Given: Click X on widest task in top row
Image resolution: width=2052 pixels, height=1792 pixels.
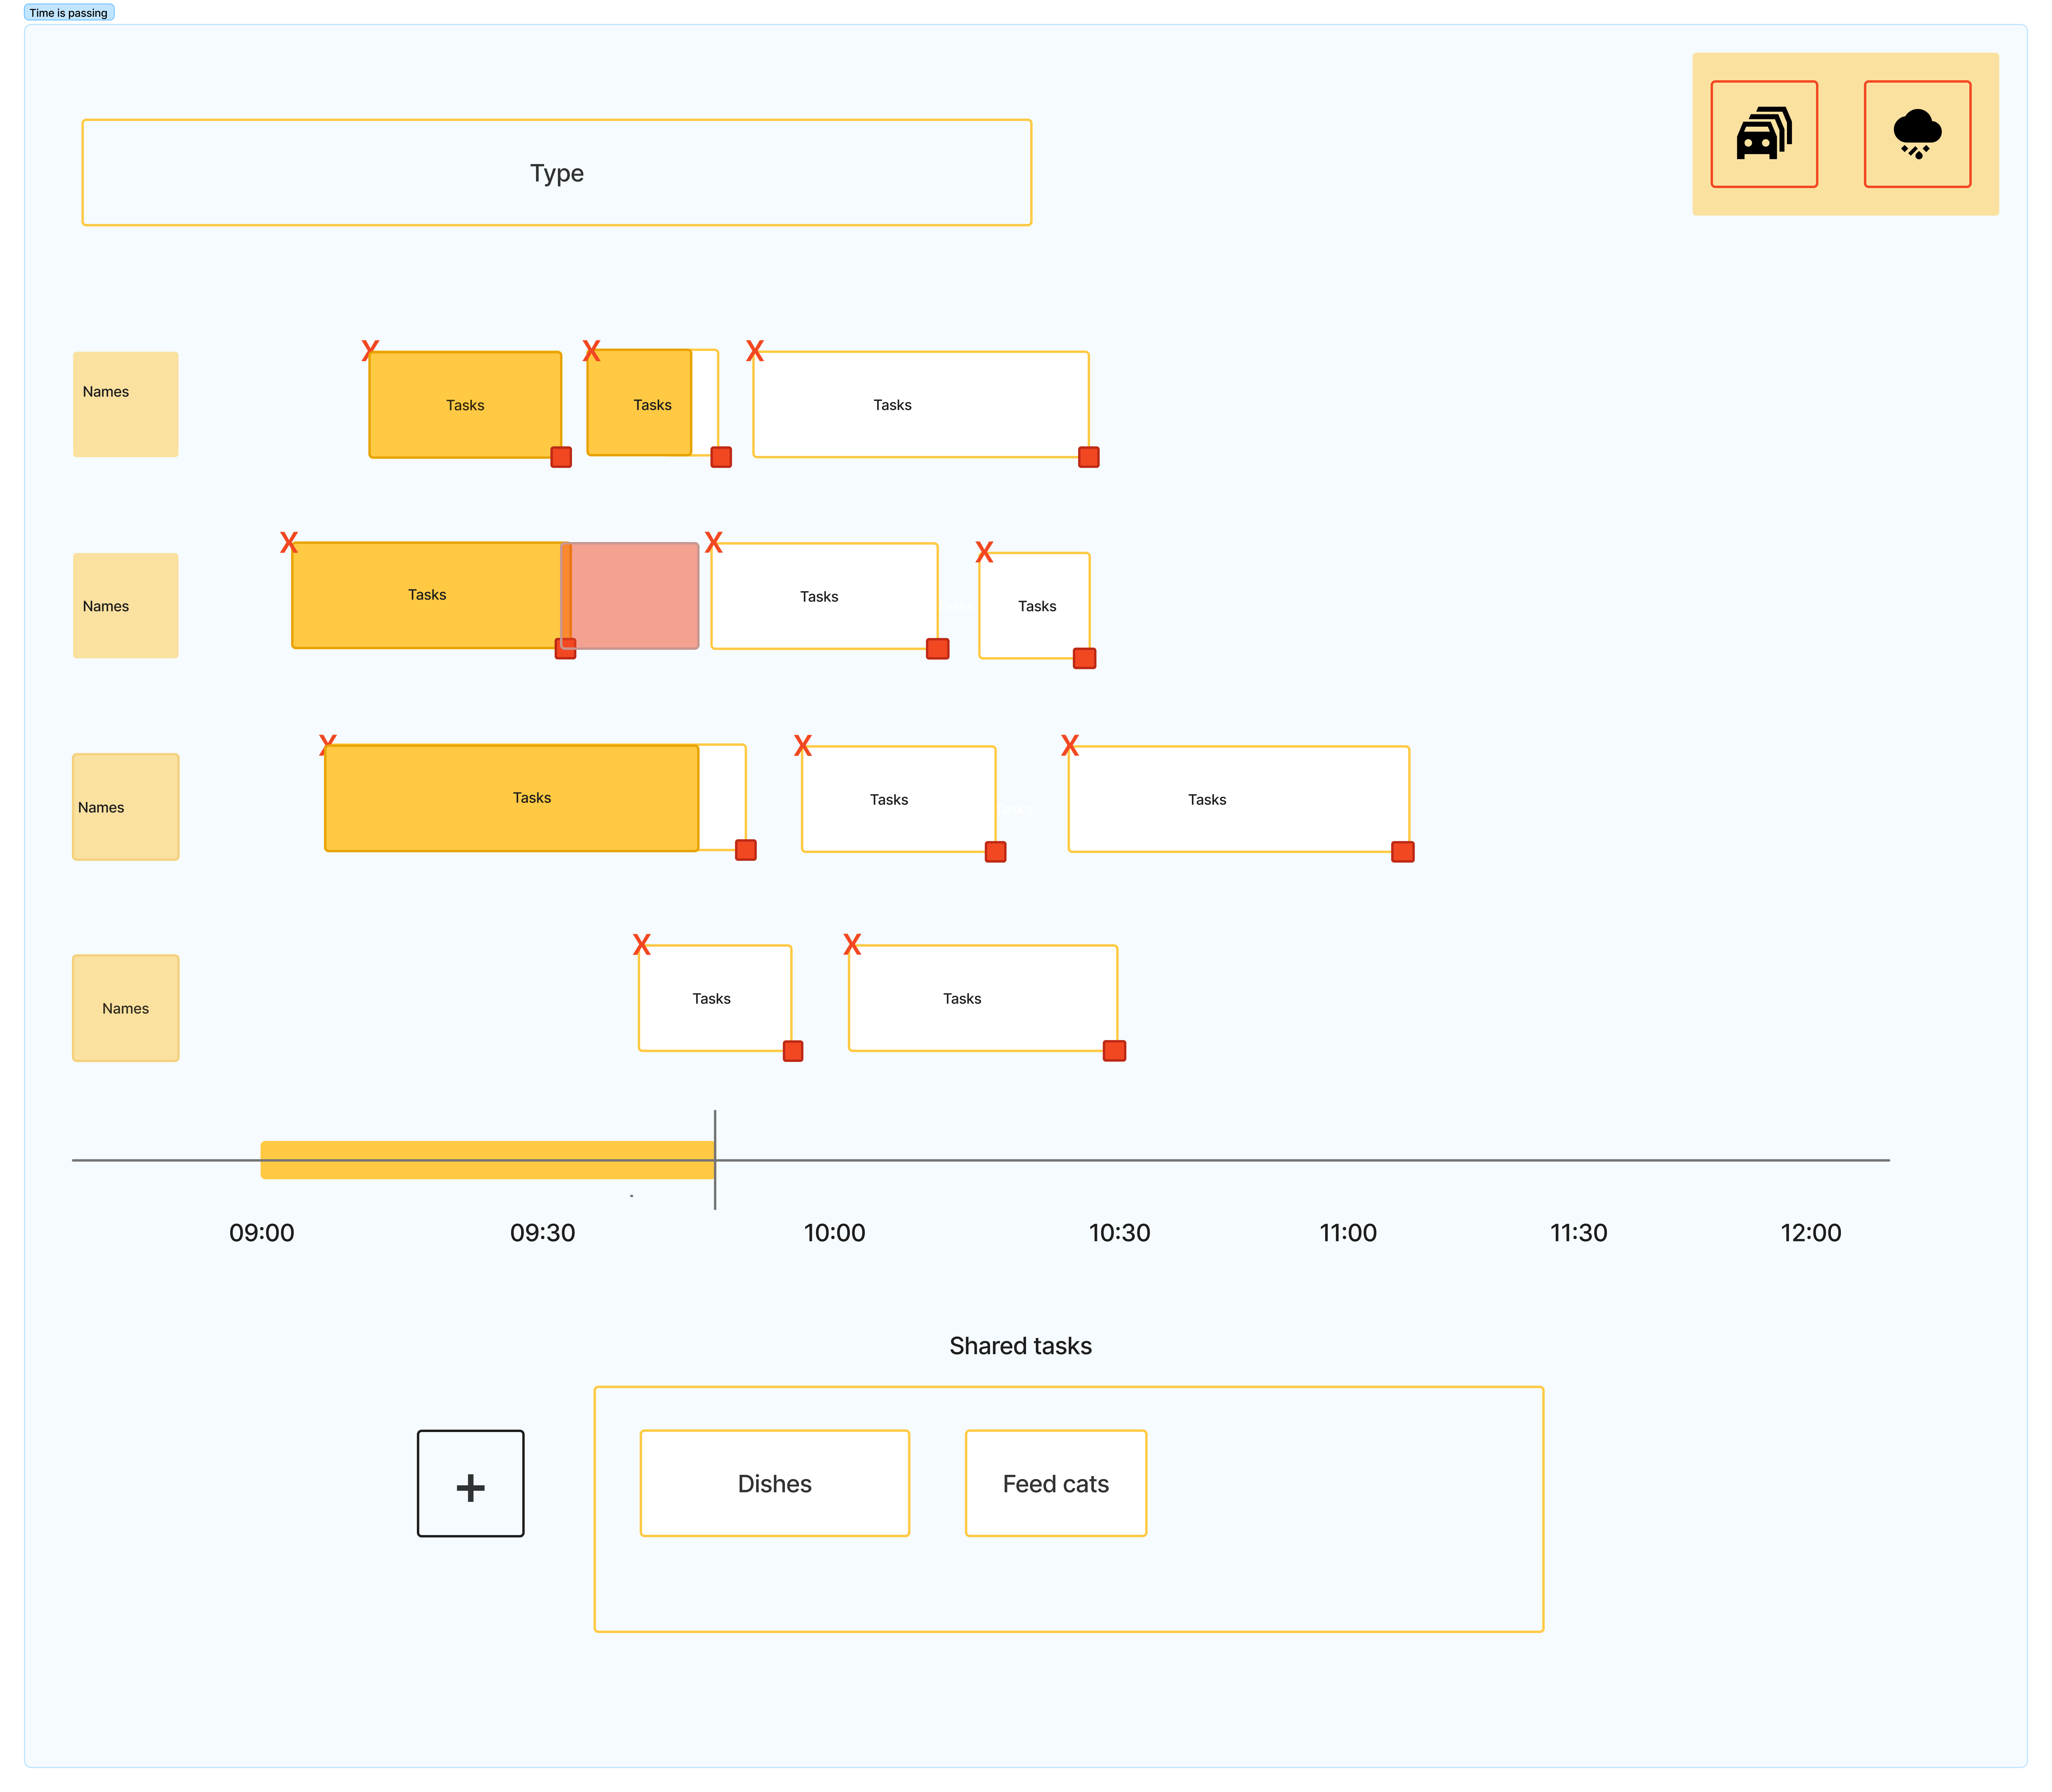Looking at the screenshot, I should click(x=755, y=351).
